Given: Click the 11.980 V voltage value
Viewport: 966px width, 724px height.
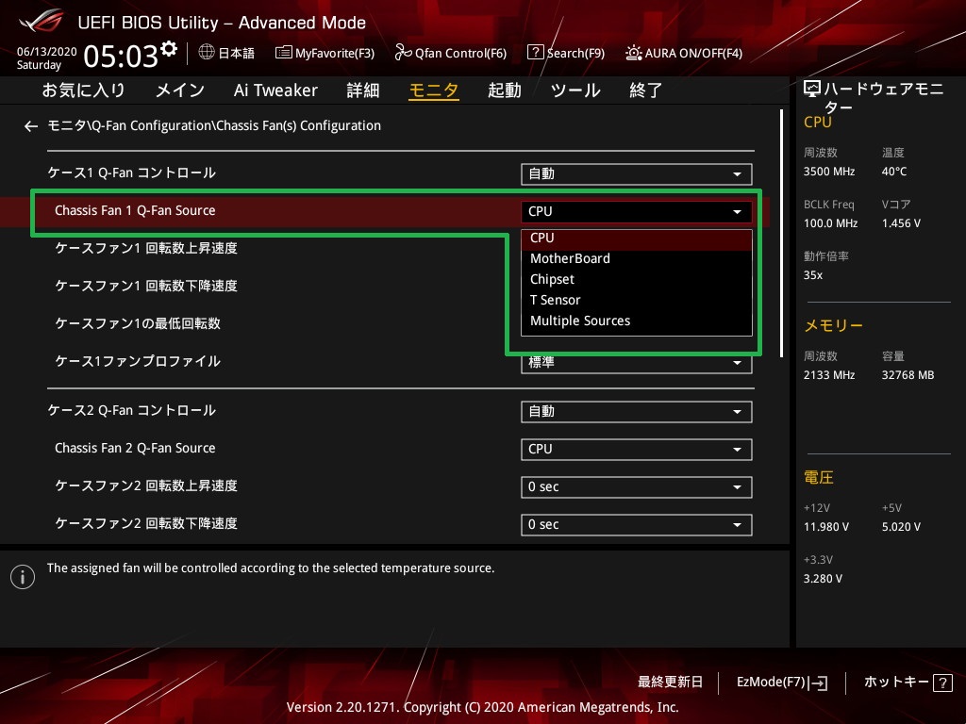Looking at the screenshot, I should (826, 527).
